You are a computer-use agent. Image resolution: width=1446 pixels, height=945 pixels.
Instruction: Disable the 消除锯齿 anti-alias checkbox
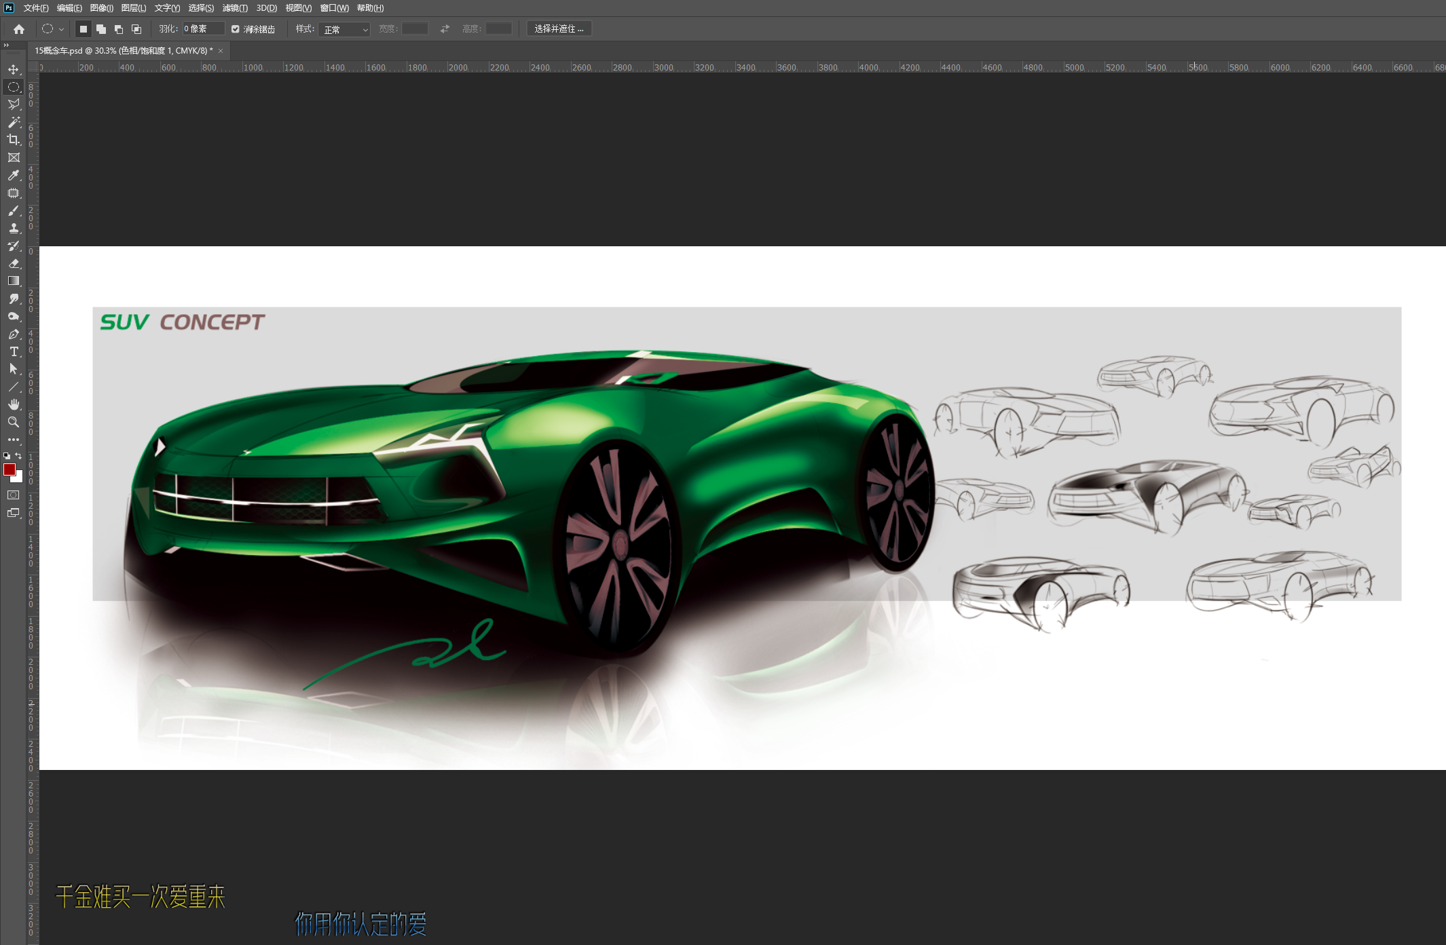pyautogui.click(x=235, y=28)
